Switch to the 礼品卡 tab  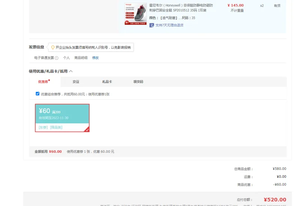pyautogui.click(x=107, y=82)
